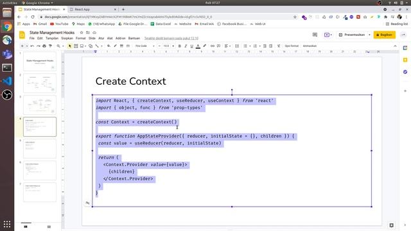Choose the Text box tool
This screenshot has width=411, height=231.
coord(76,46)
